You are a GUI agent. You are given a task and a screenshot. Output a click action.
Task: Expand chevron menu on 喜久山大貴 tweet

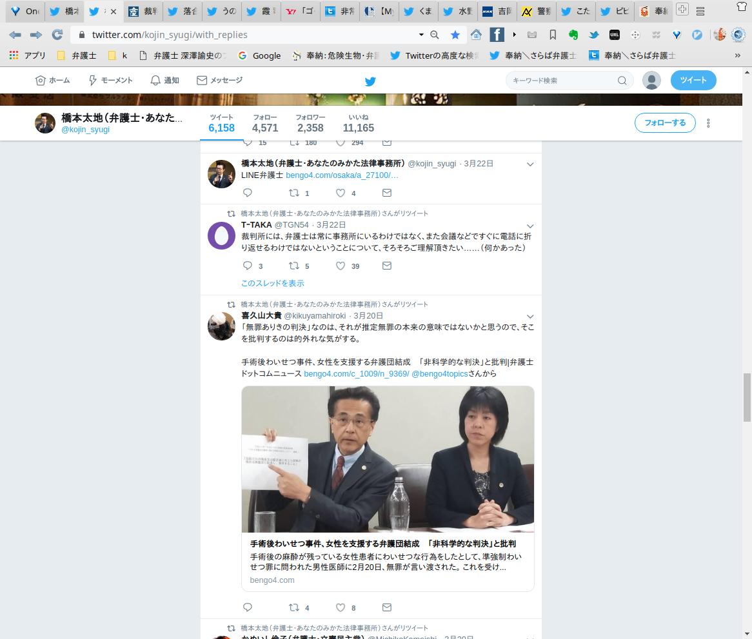[530, 317]
